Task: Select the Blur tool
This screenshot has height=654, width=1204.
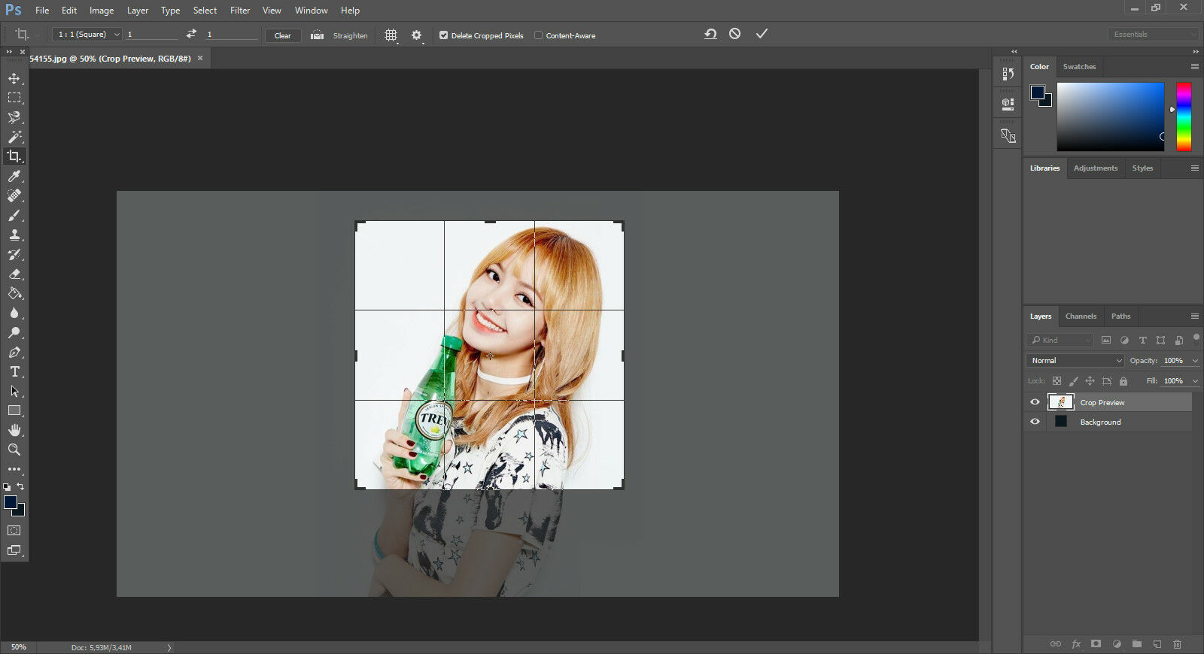Action: pos(14,313)
